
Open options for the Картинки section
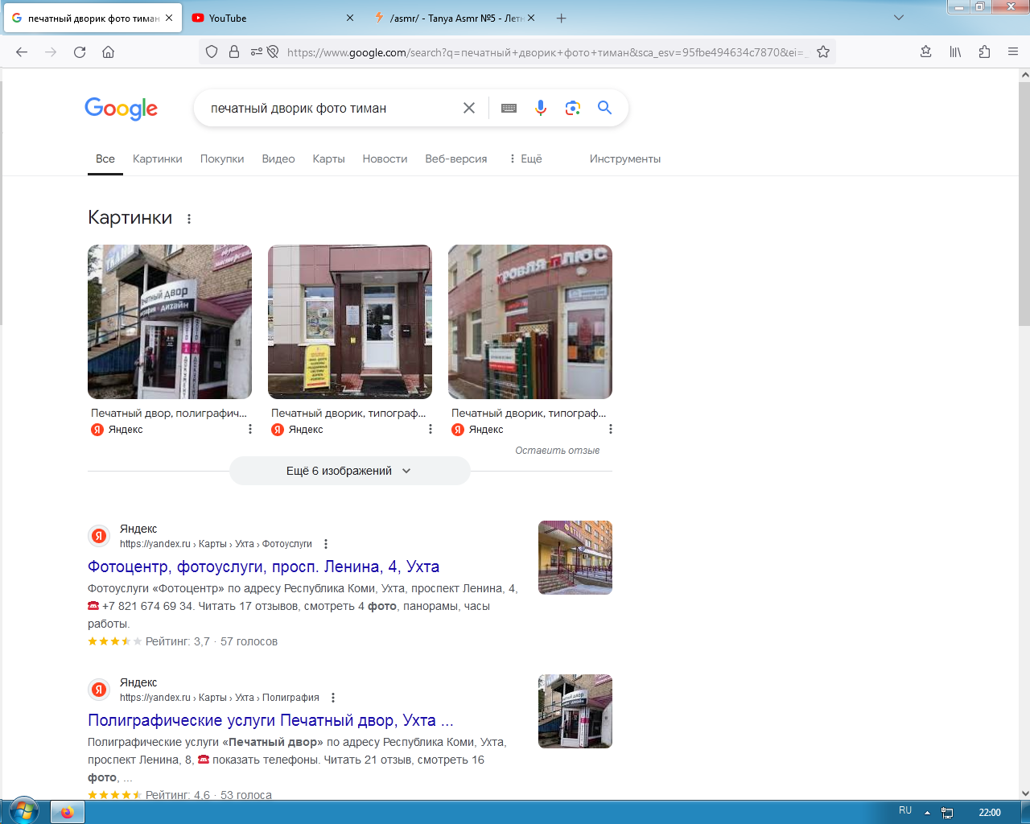(x=189, y=219)
